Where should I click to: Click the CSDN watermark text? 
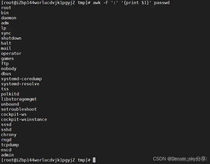coord(180,159)
